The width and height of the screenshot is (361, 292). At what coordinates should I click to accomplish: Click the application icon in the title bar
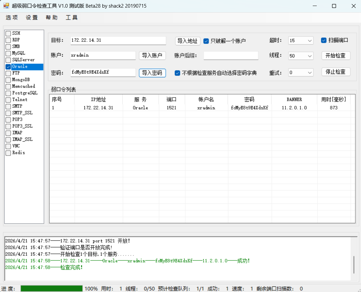6,6
